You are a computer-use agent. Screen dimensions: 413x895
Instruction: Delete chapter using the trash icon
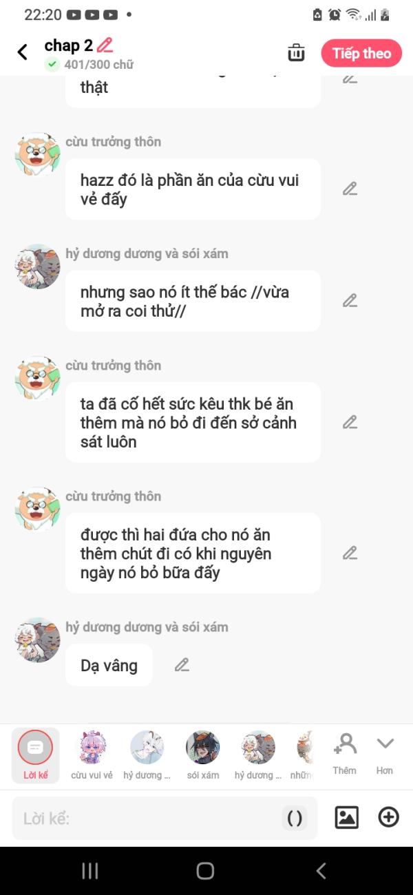click(296, 53)
